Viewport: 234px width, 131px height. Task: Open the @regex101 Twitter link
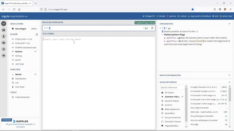click(x=149, y=16)
